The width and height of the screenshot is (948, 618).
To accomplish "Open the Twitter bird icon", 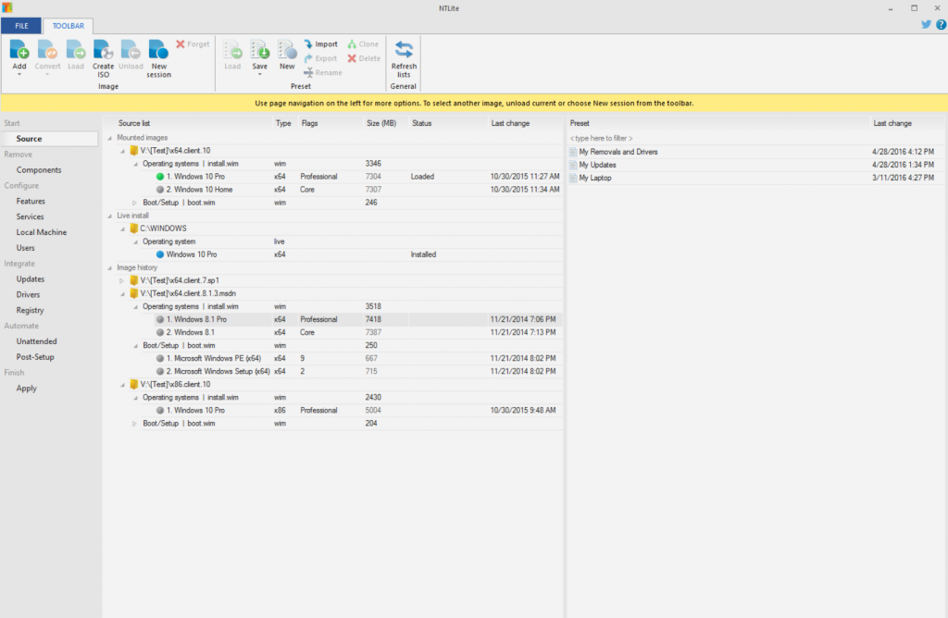I will (x=926, y=25).
